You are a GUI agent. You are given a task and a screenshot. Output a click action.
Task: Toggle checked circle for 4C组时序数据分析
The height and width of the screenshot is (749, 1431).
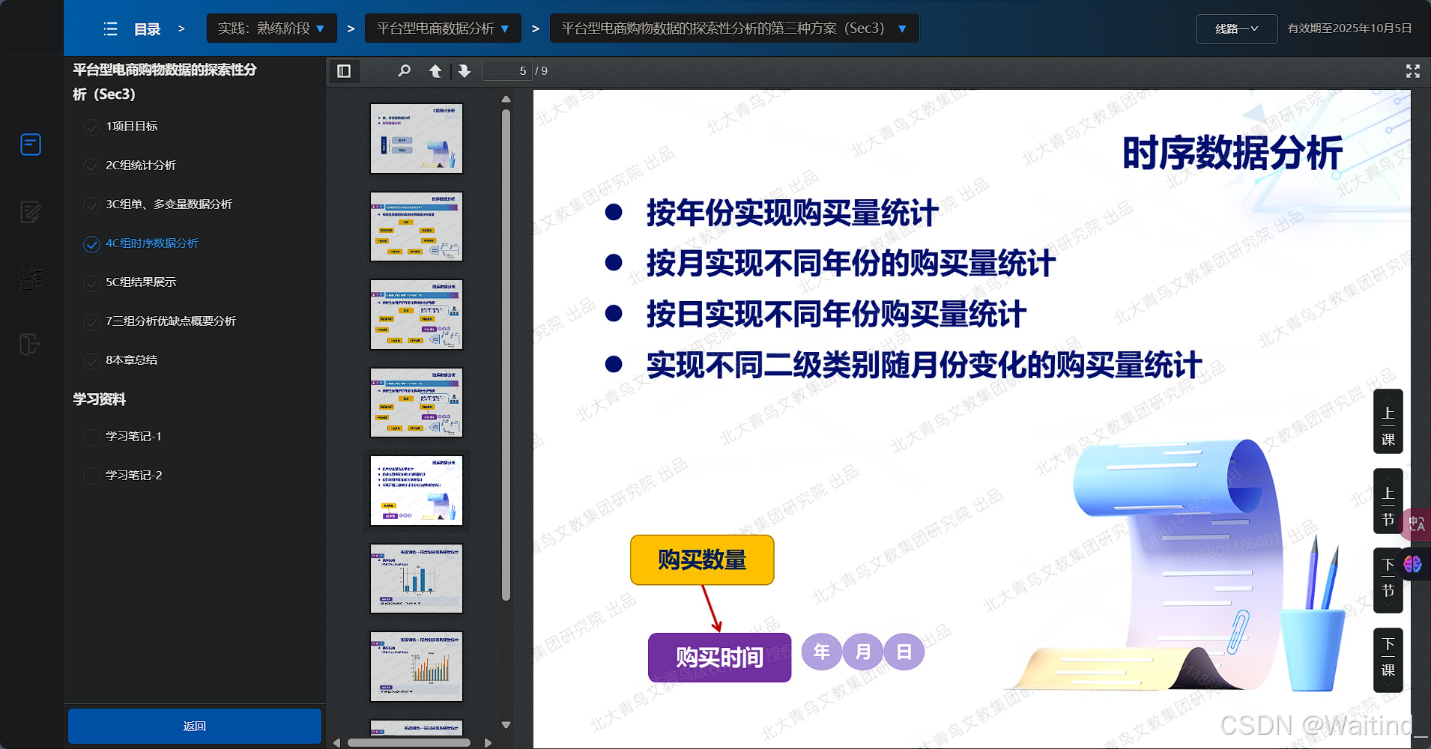coord(91,244)
